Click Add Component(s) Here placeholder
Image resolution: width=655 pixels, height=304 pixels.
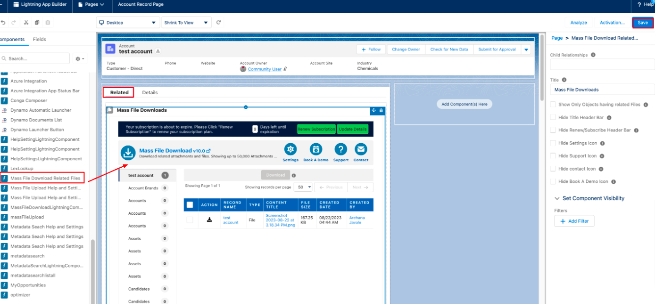[464, 104]
